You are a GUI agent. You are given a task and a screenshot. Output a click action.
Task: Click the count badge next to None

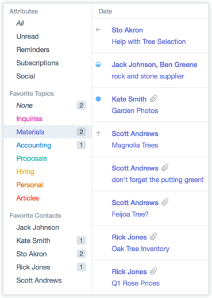point(81,105)
